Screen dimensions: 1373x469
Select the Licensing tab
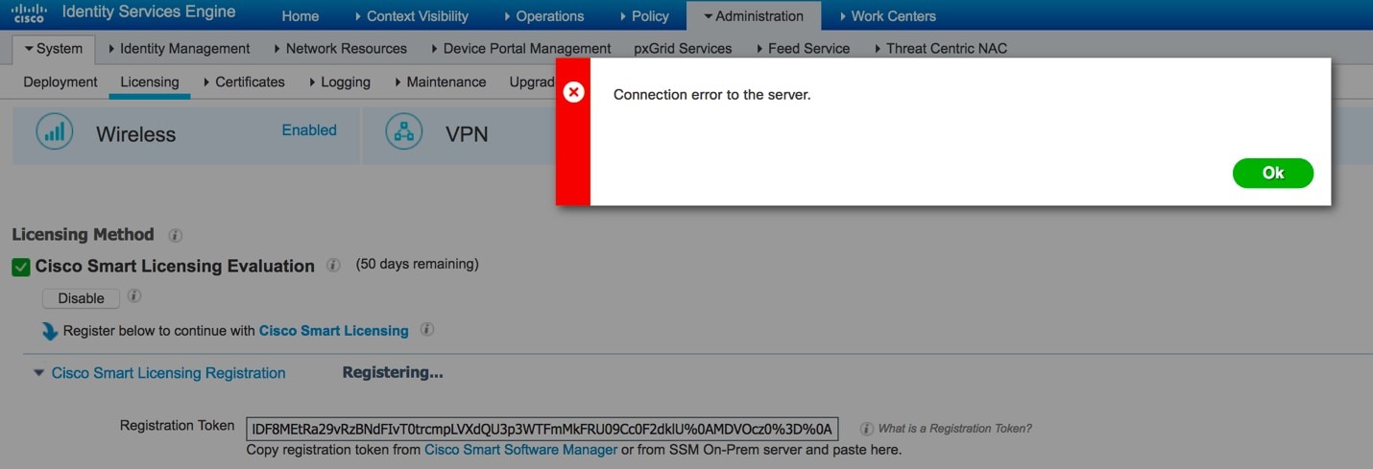point(150,82)
